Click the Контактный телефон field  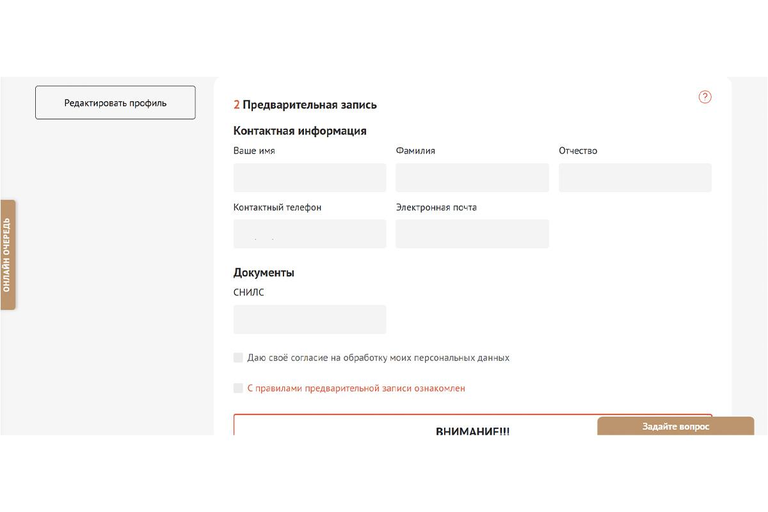point(310,234)
